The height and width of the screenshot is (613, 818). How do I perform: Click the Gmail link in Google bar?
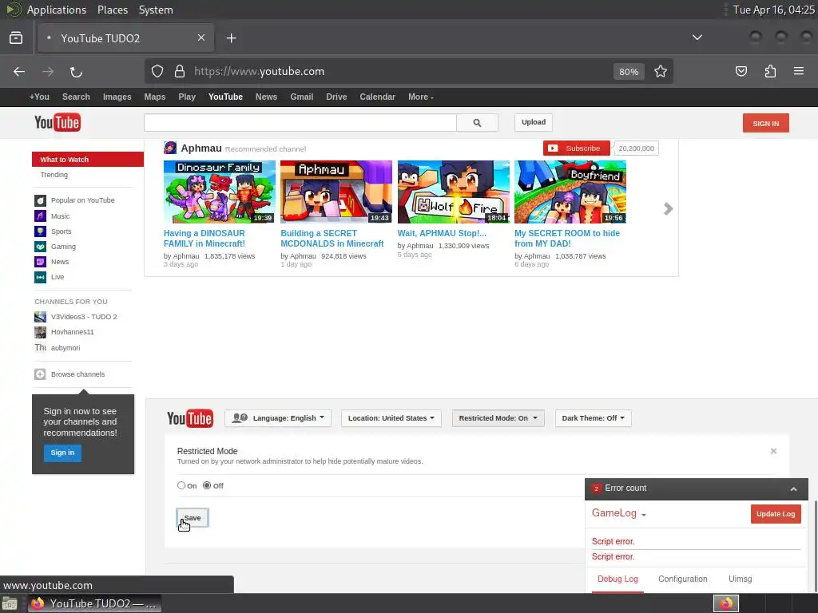[301, 97]
